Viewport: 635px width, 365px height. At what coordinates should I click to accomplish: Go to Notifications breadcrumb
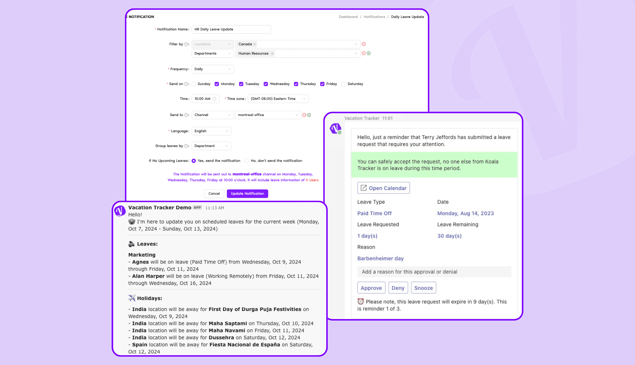tap(374, 17)
